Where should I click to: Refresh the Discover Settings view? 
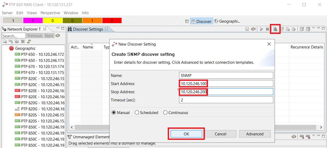tap(253, 29)
